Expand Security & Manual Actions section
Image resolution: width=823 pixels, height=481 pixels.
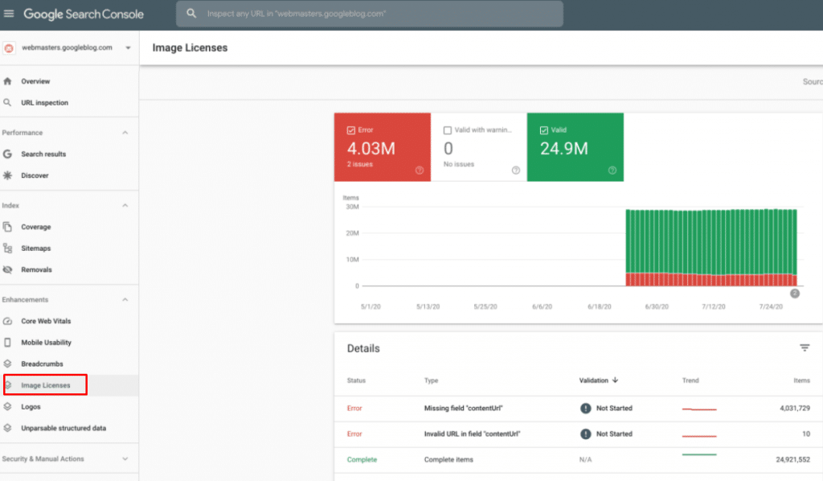coord(125,458)
